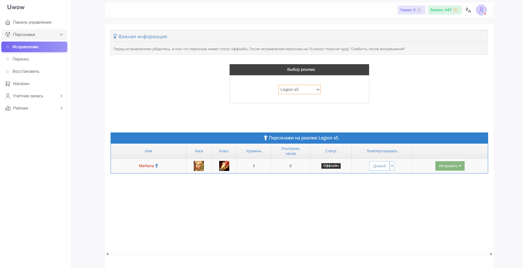This screenshot has width=523, height=268.
Task: Open the Магазин page
Action: (x=21, y=84)
